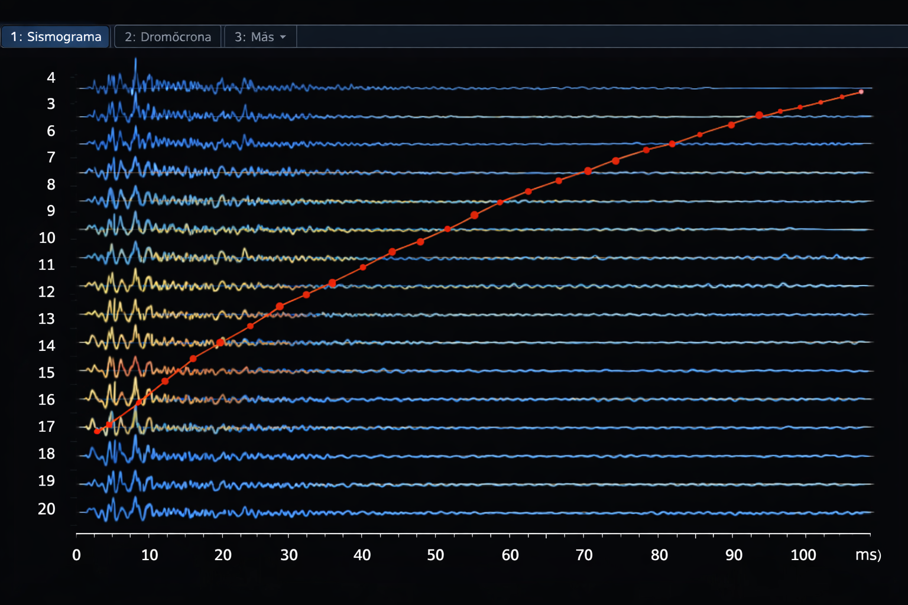
Task: Select trace label 12
Action: pos(47,291)
